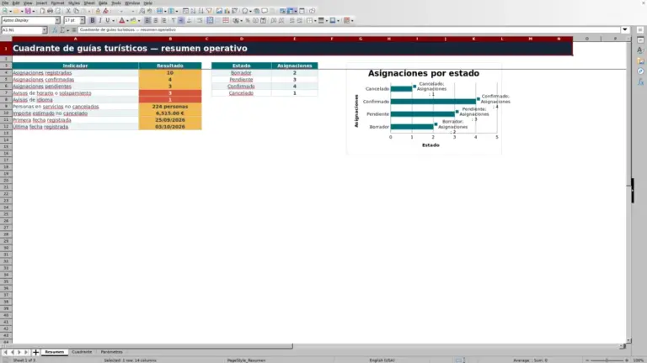Open the Borders dropdown arrow
The height and width of the screenshot is (363, 647).
coord(315,20)
